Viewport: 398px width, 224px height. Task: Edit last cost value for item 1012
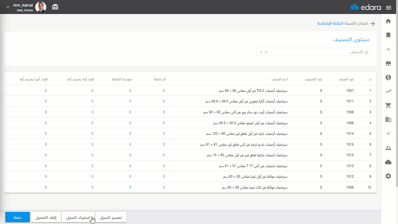coord(164,177)
